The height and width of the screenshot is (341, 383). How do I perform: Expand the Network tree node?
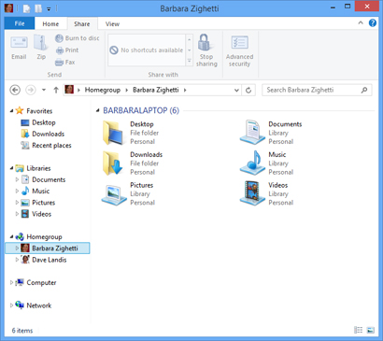coord(11,305)
